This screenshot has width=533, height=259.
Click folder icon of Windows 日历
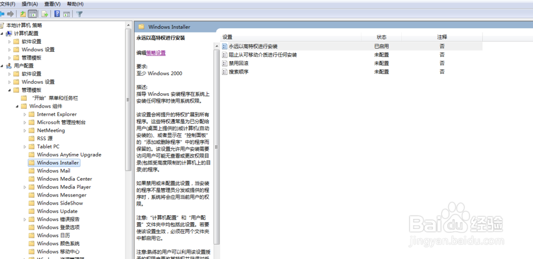(x=31, y=235)
